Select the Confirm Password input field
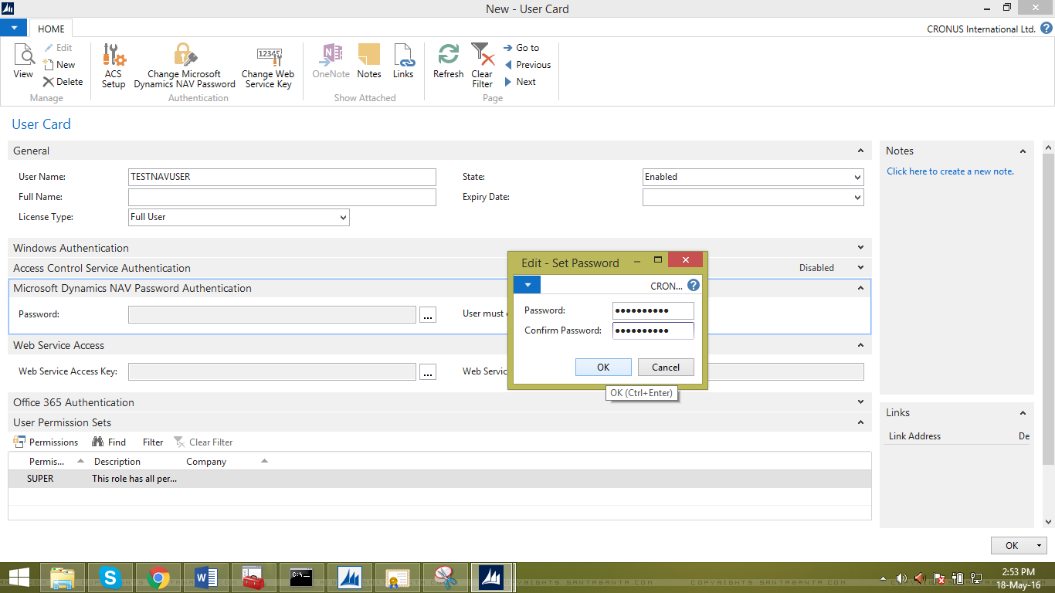The image size is (1055, 593). point(653,330)
